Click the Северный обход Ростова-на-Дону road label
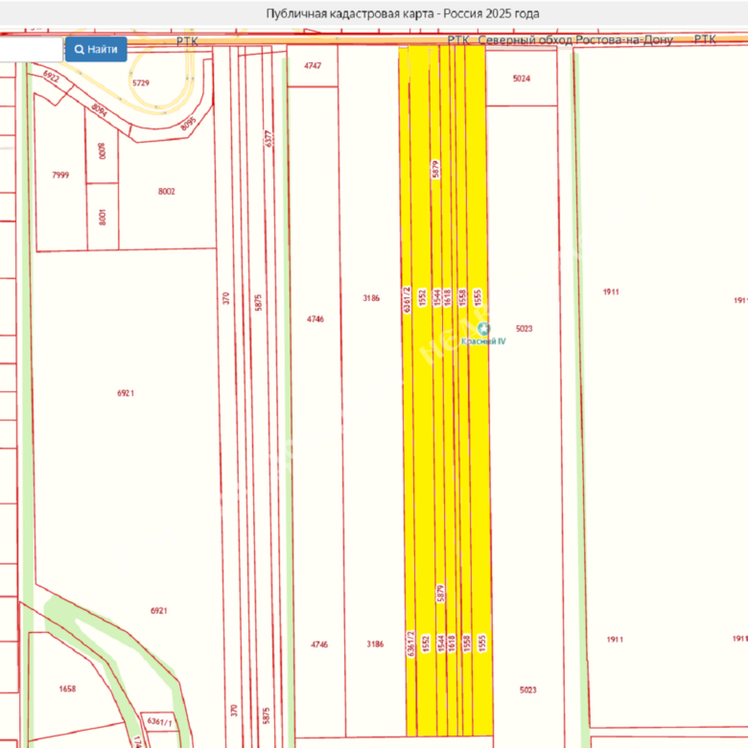 pos(574,40)
